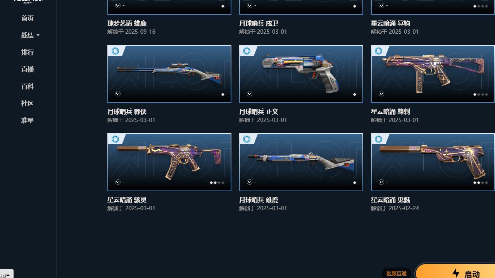The image size is (495, 278).
Task: Click the 区服互通 badge button
Action: pos(397,273)
